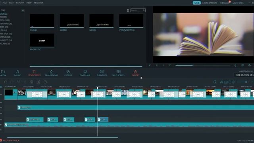Select the 'VISUAL EDITING' title thumbnail
Screen dimensions: 254x143
pos(131,21)
